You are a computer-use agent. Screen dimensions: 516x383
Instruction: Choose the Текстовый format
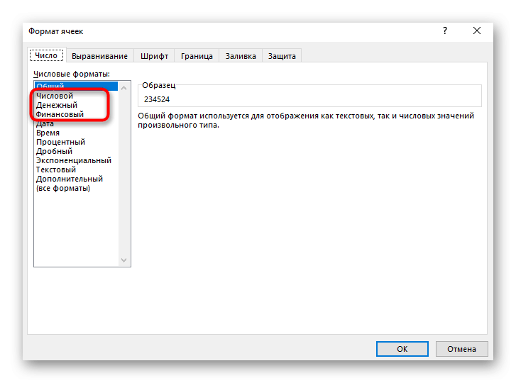click(x=76, y=170)
